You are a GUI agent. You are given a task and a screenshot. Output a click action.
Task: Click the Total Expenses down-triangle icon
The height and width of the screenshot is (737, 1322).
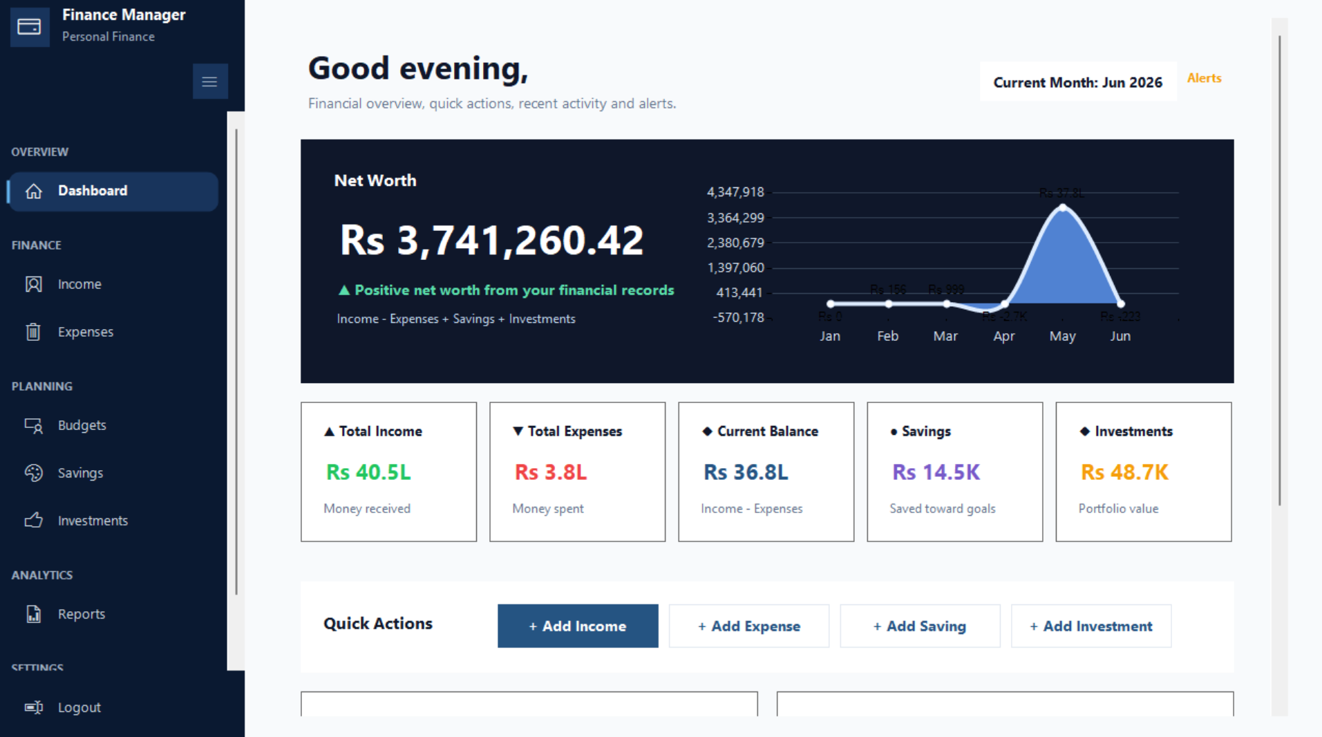518,431
